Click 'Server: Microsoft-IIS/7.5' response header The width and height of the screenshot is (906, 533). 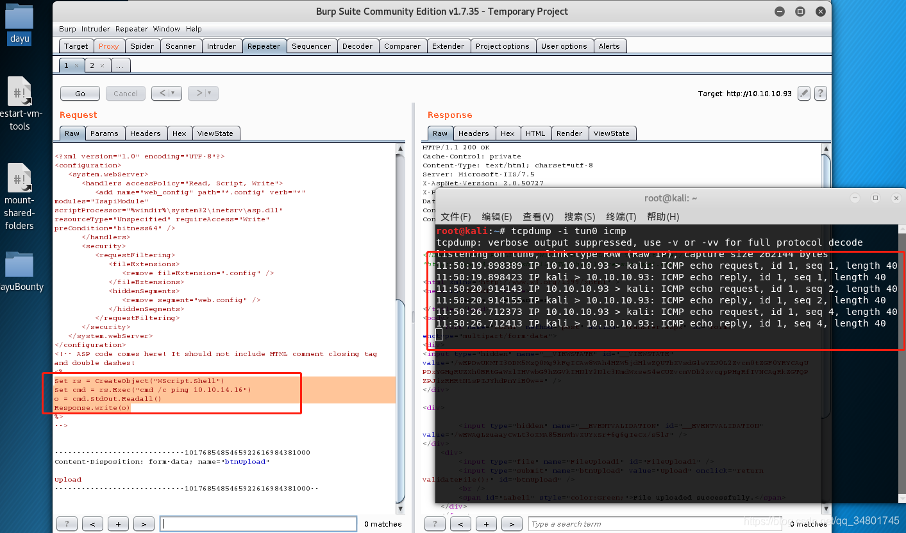click(x=478, y=174)
